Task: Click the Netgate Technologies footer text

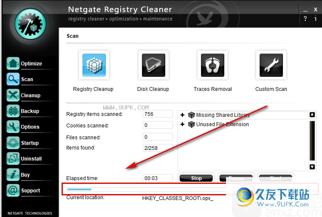Action: (30, 213)
